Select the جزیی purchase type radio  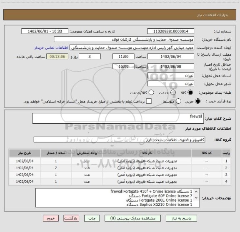tap(197, 101)
